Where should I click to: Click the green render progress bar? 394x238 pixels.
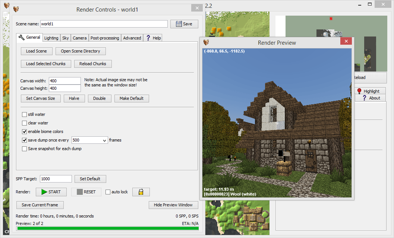(x=108, y=228)
